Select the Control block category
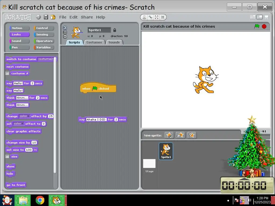Image resolution: width=275 pixels, height=206 pixels. tap(44, 28)
